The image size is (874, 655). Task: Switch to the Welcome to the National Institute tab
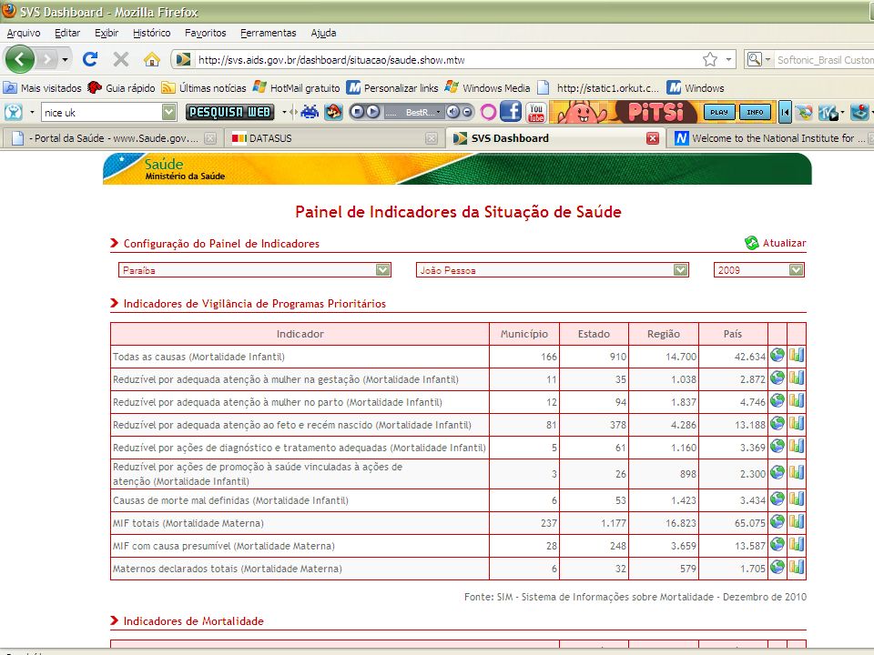[771, 138]
